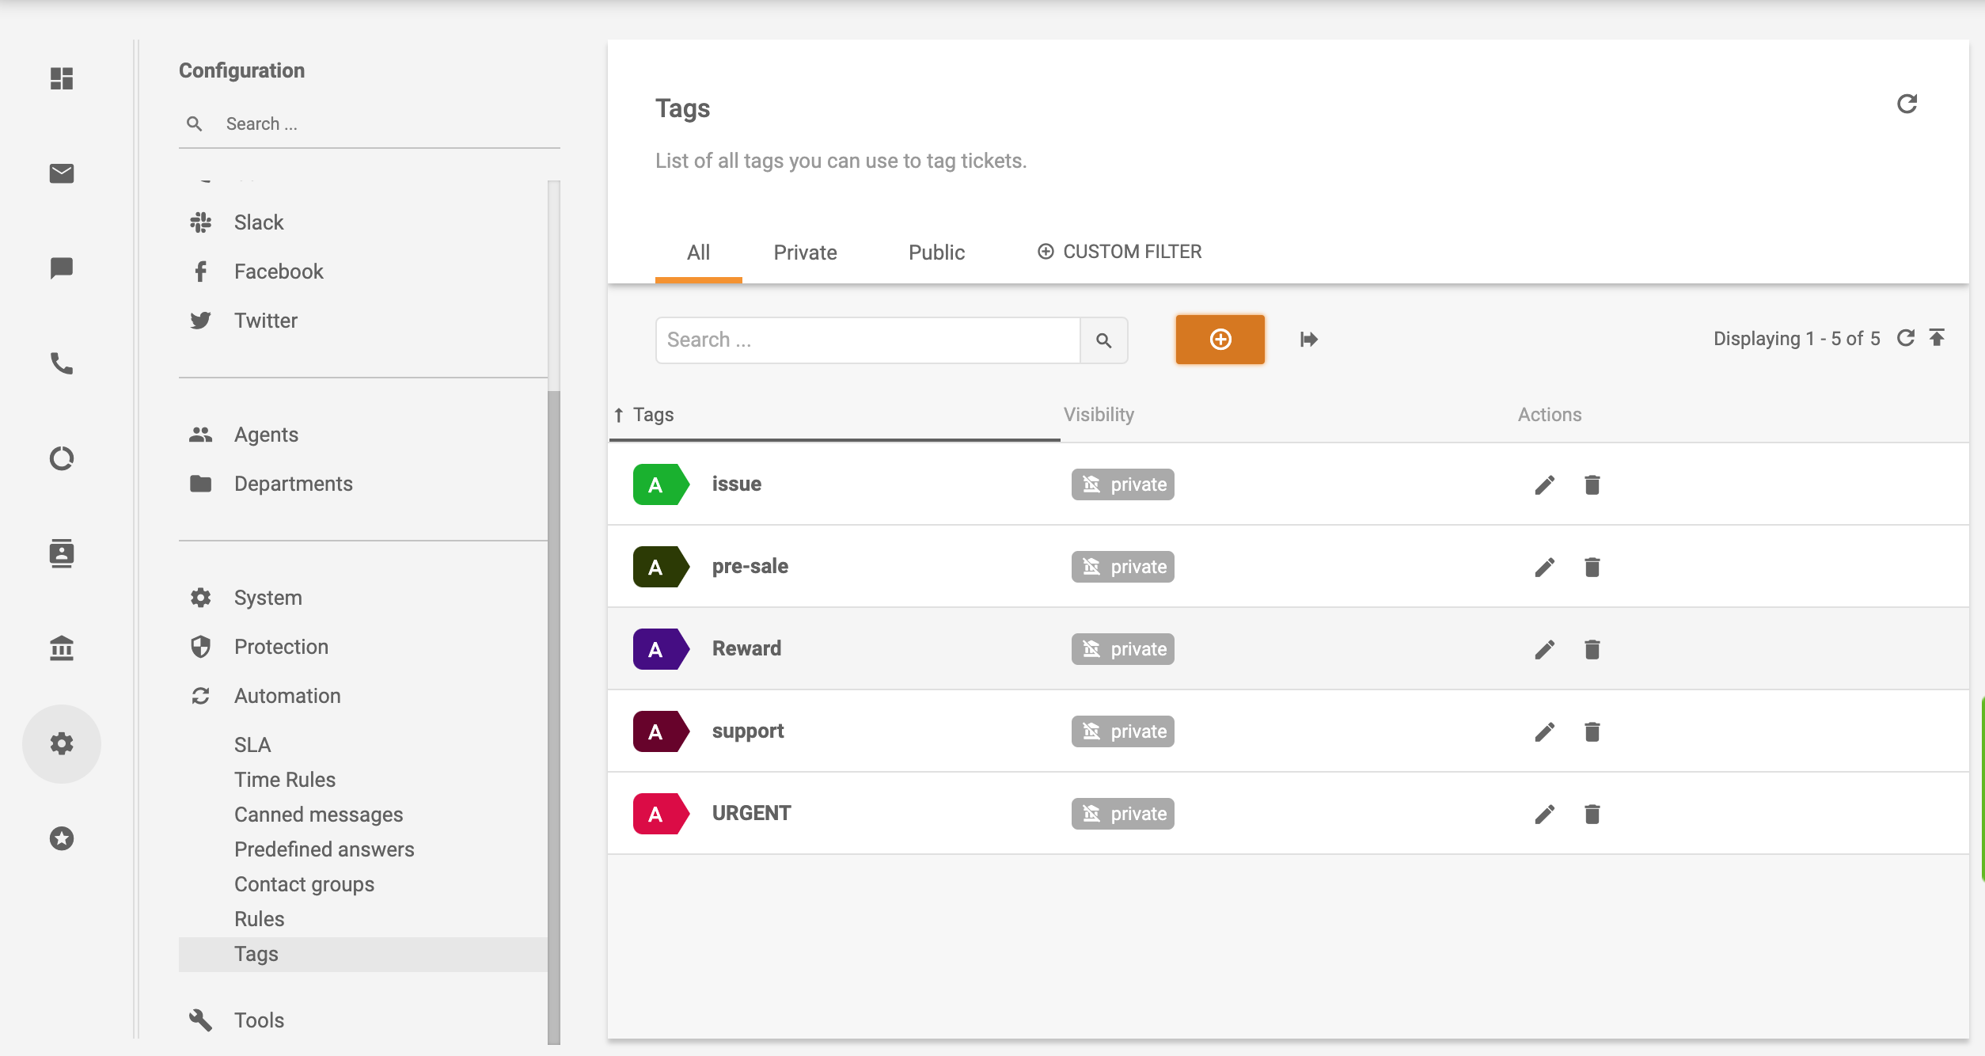
Task: Click the delete icon for pre-sale tag
Action: click(x=1592, y=566)
